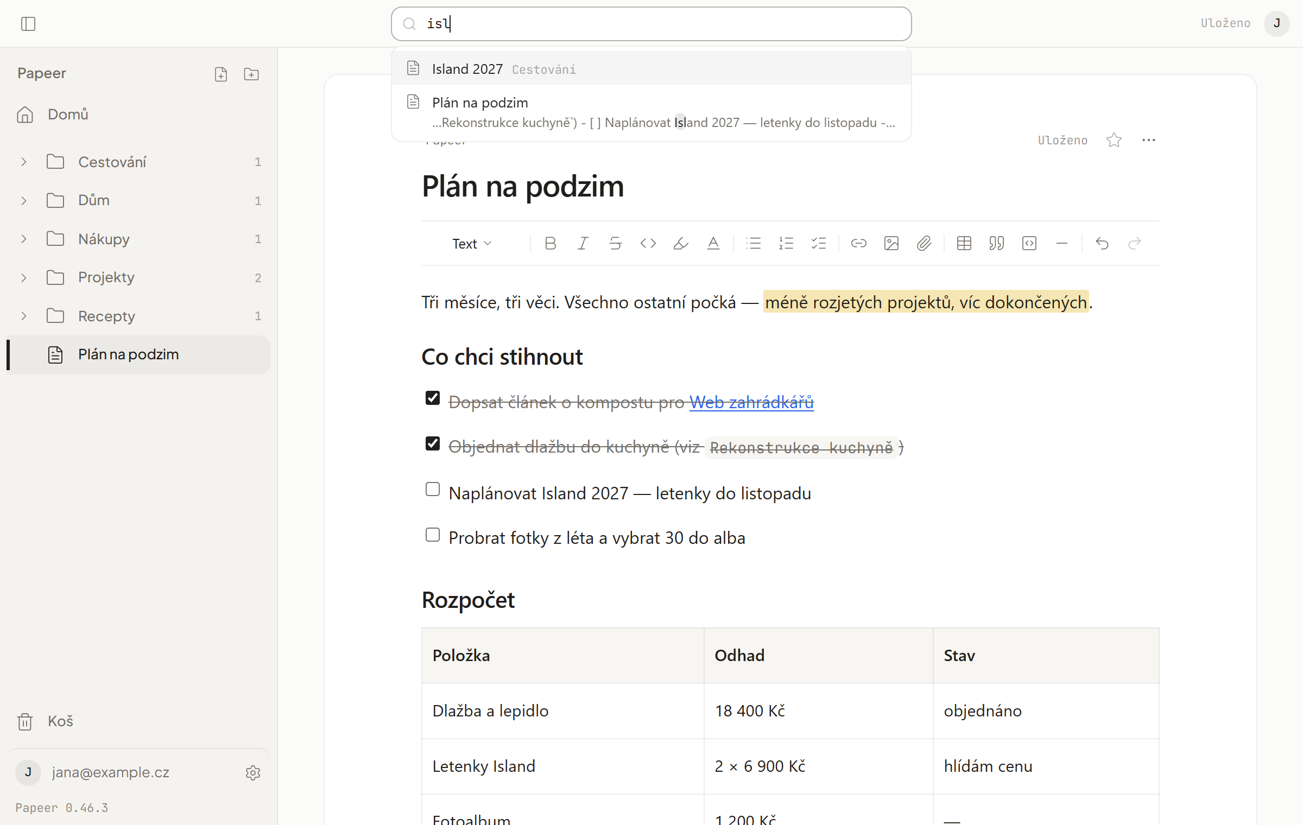Follow the 'Web zahrádkářů' link
Image resolution: width=1303 pixels, height=825 pixels.
point(751,402)
